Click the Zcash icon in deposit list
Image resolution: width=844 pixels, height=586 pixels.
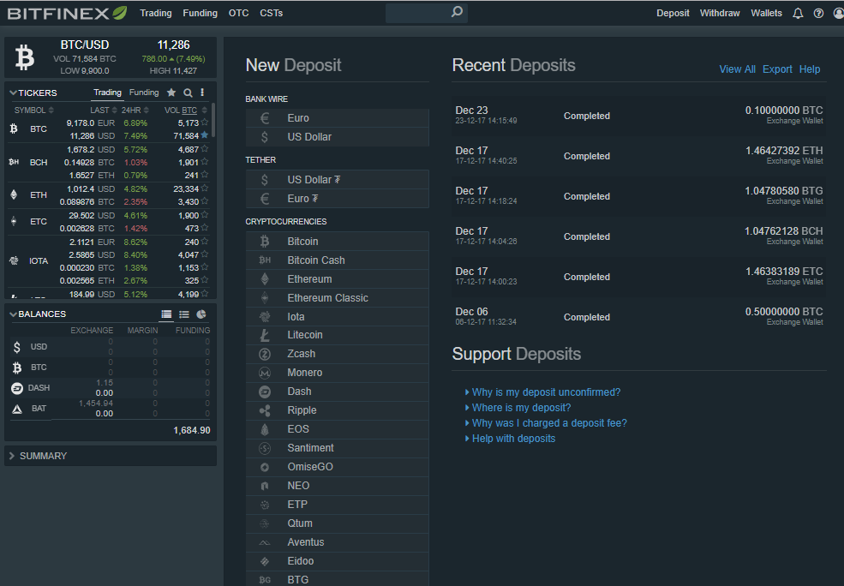[x=264, y=354]
